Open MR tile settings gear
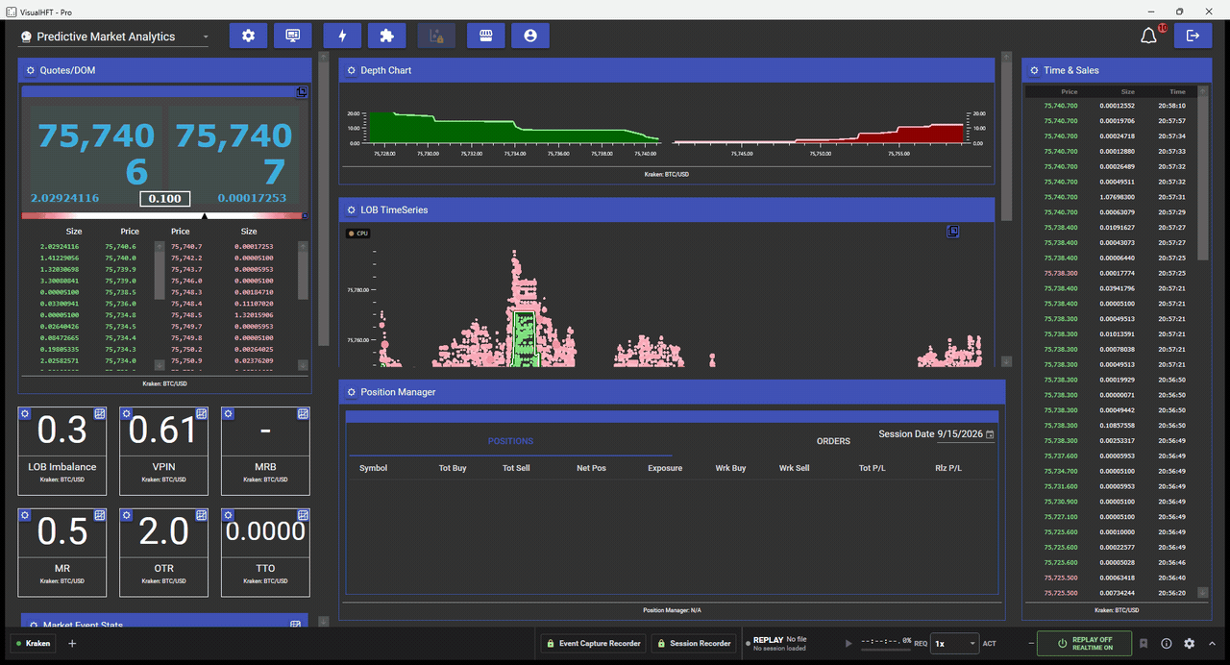Viewport: 1230px width, 665px height. coord(25,515)
